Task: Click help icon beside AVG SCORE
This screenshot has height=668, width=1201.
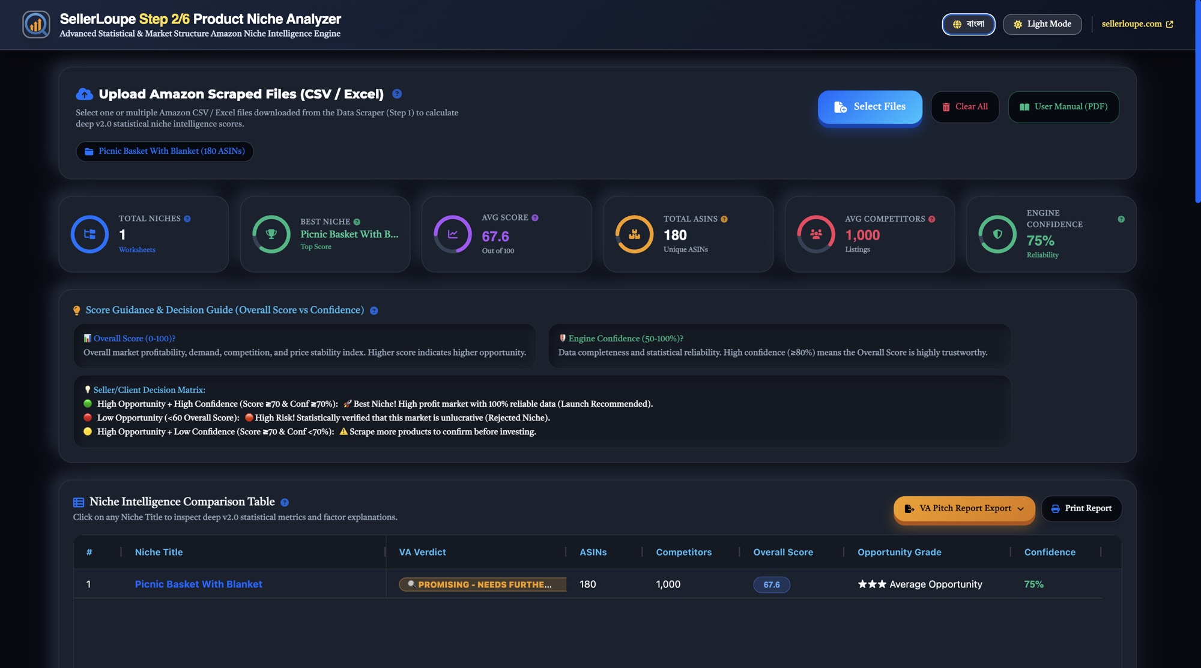Action: pos(535,218)
